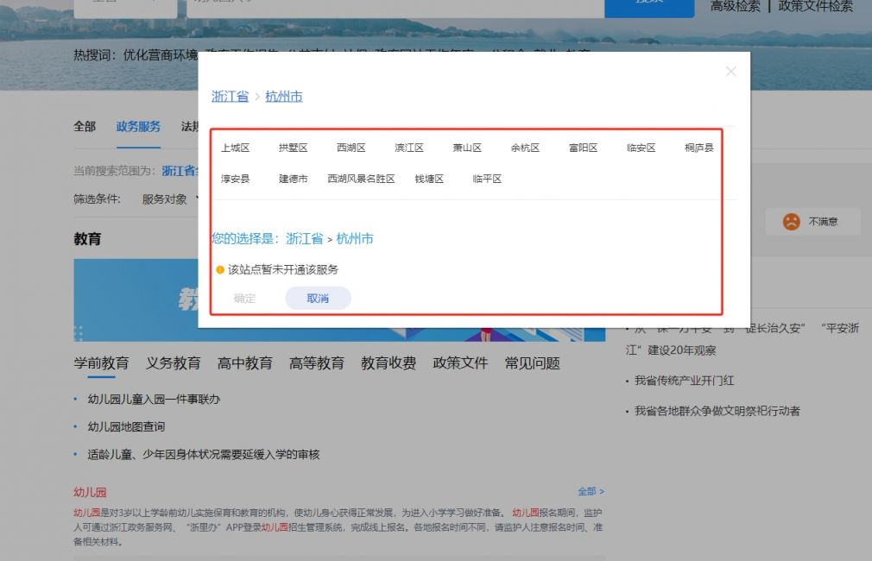Select 上城区 district
The height and width of the screenshot is (561, 872).
pyautogui.click(x=235, y=148)
